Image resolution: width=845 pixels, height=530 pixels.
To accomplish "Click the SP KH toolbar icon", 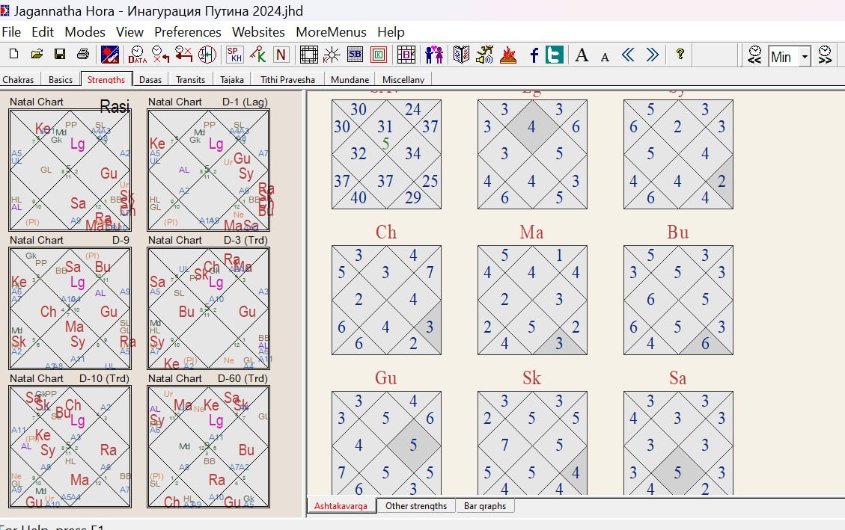I will [235, 55].
